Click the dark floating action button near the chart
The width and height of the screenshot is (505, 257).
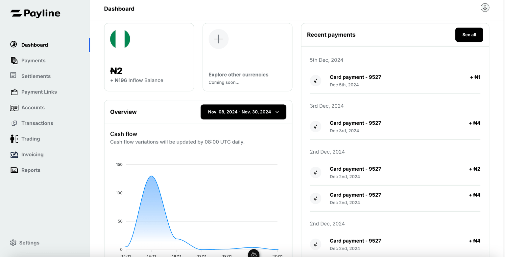(x=253, y=253)
